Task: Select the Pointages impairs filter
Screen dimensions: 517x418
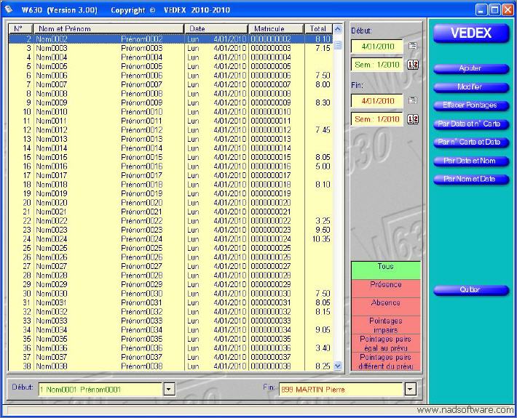Action: click(x=386, y=325)
